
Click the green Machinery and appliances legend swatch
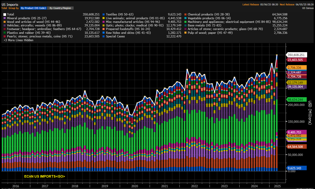185,22
